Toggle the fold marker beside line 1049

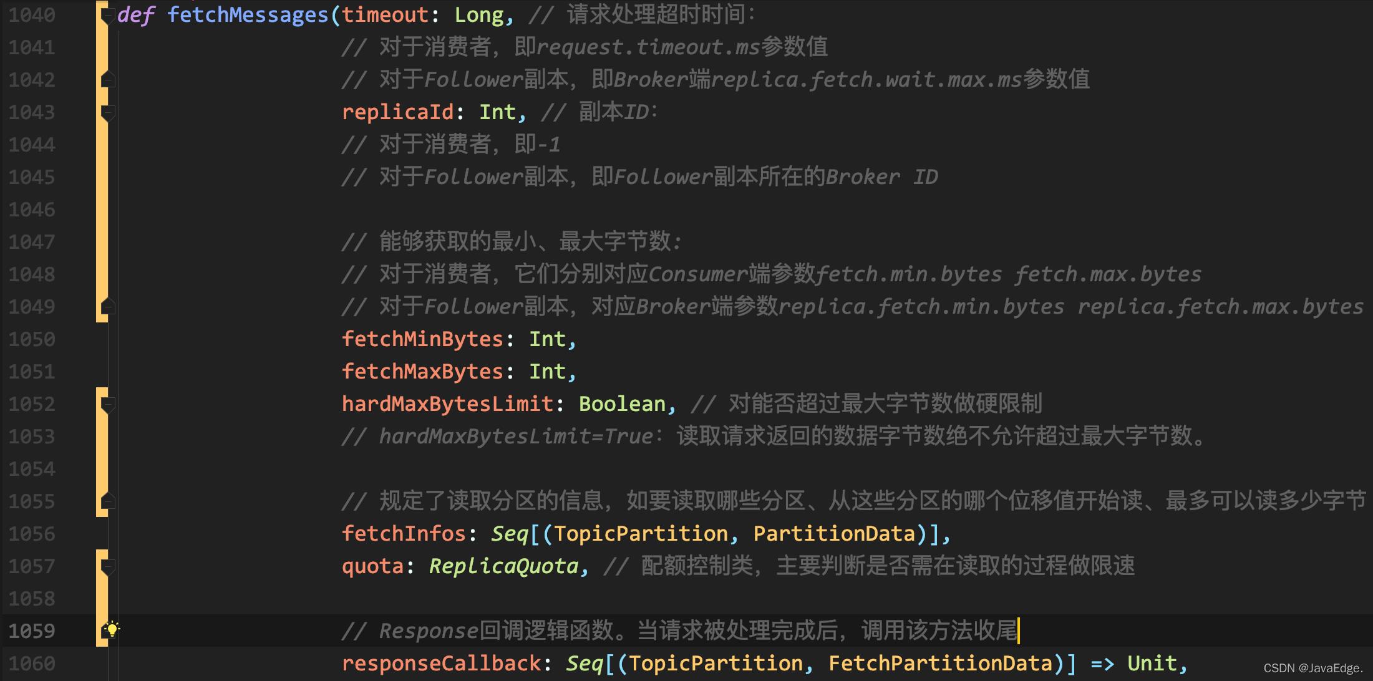click(108, 306)
